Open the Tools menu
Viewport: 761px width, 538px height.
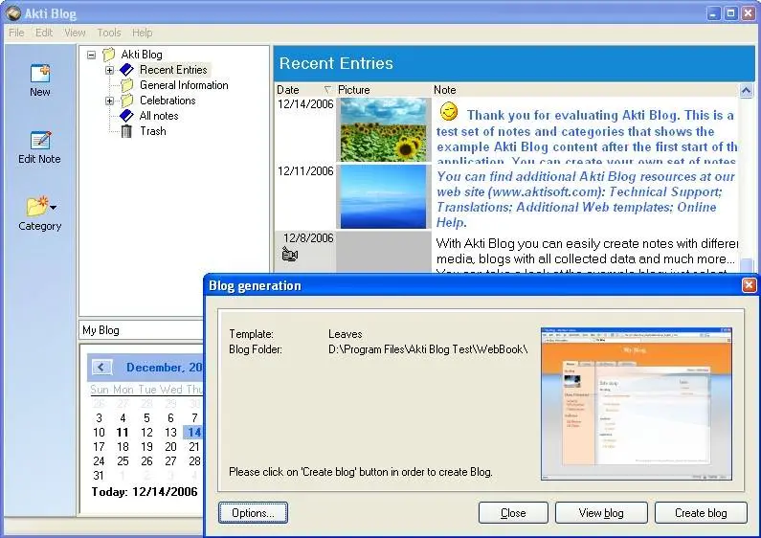click(x=109, y=33)
